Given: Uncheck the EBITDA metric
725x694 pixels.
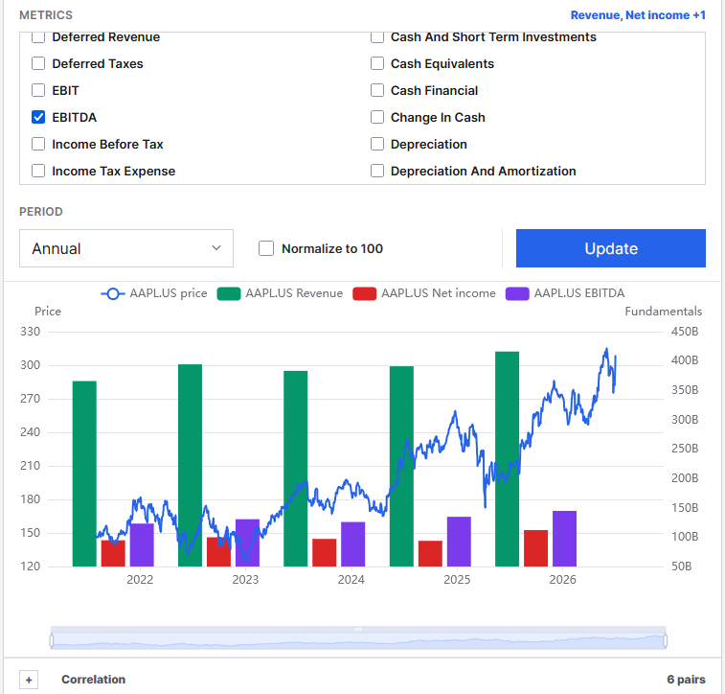Looking at the screenshot, I should click(38, 117).
